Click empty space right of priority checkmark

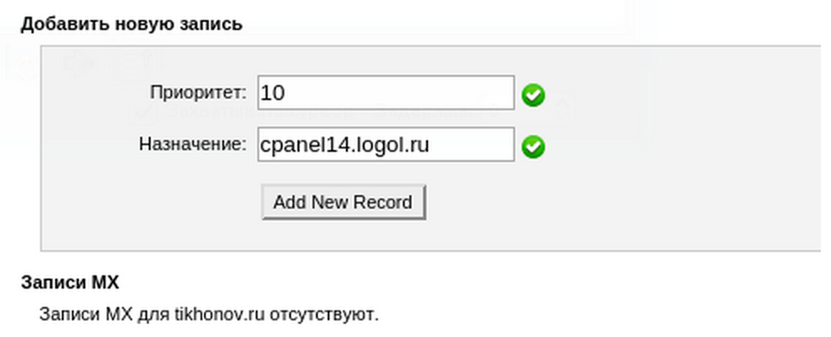(678, 95)
